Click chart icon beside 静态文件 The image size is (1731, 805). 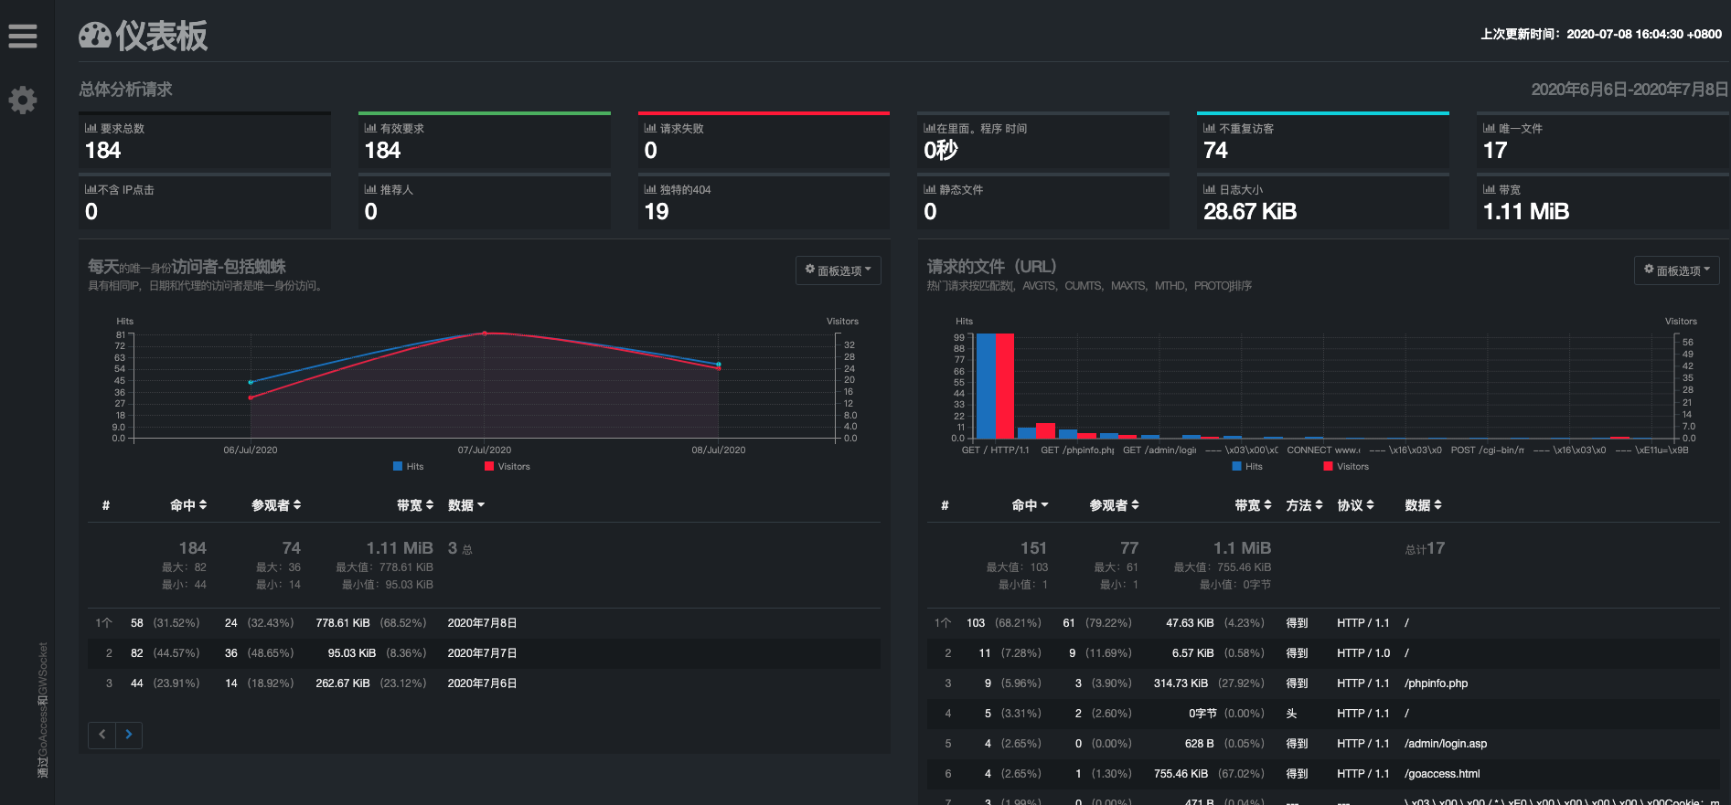(x=930, y=189)
